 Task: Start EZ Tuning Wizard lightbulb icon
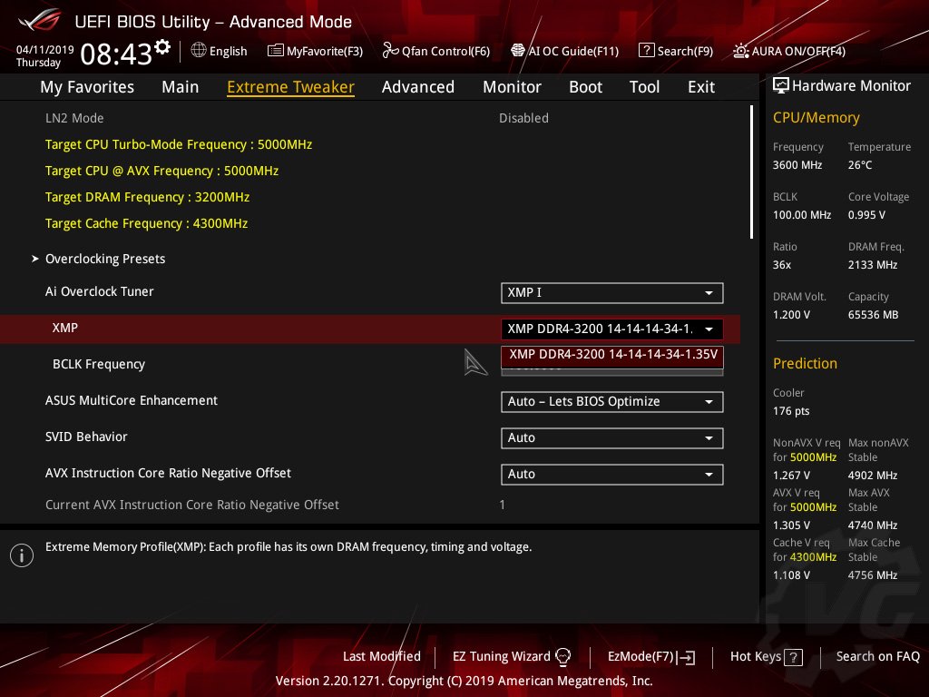click(x=563, y=656)
